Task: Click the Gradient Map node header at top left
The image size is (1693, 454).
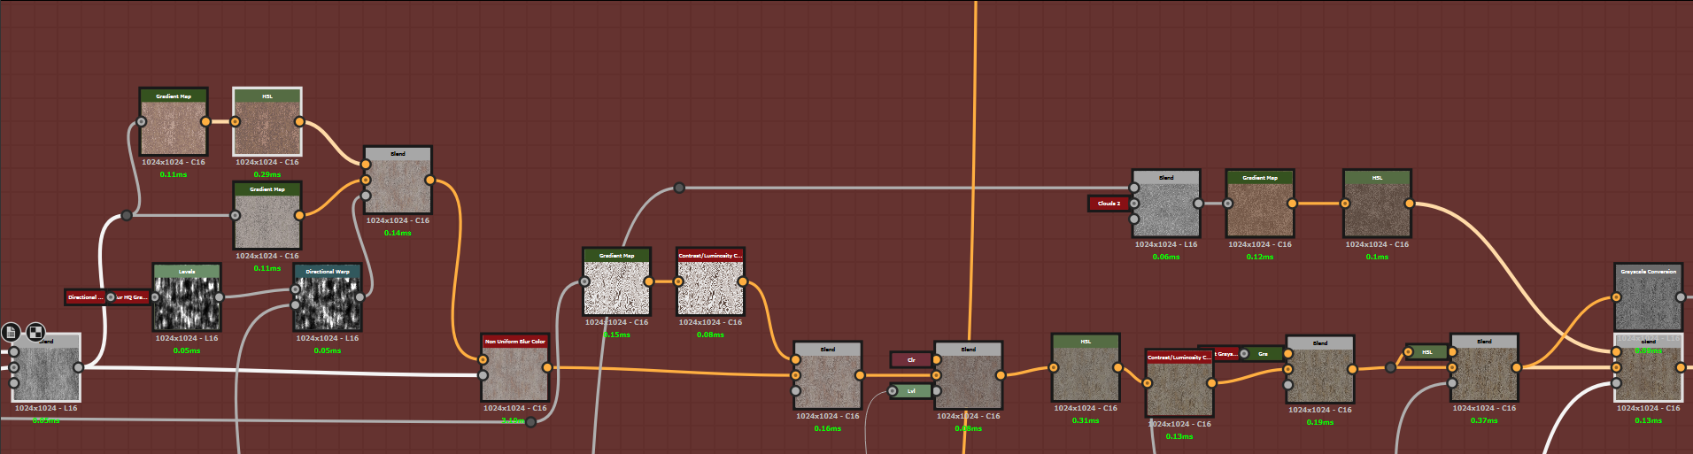Action: point(174,96)
